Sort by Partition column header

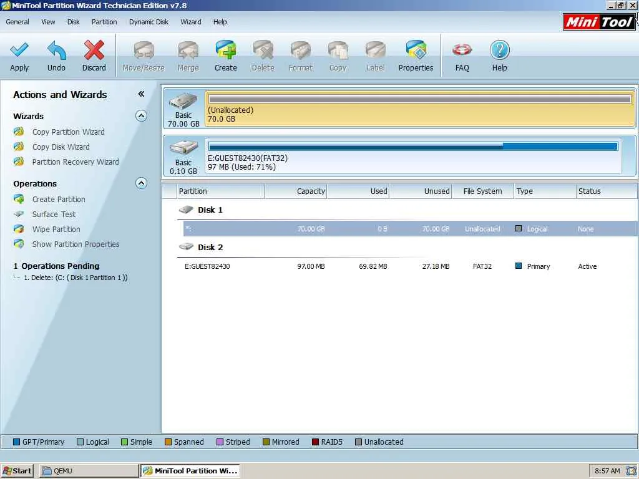pos(220,191)
